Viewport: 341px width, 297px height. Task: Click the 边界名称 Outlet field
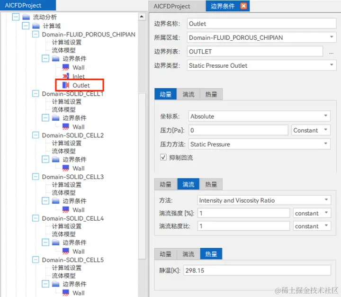[261, 24]
